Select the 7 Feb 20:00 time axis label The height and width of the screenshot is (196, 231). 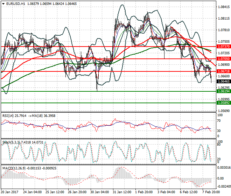tap(211, 192)
